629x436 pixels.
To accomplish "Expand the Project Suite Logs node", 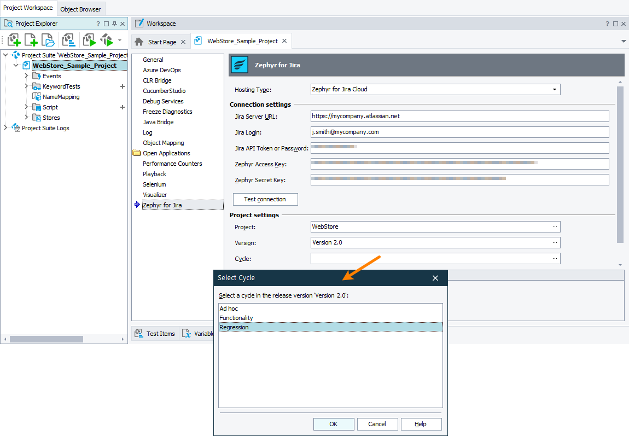I will point(5,127).
